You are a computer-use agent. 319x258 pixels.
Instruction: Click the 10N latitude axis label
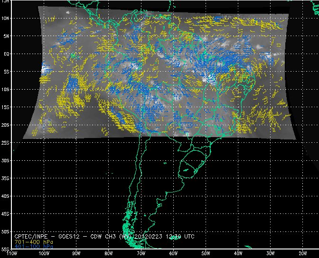tap(5, 18)
